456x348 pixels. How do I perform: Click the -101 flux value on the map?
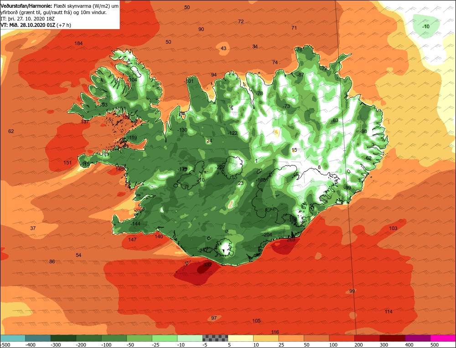189,81
